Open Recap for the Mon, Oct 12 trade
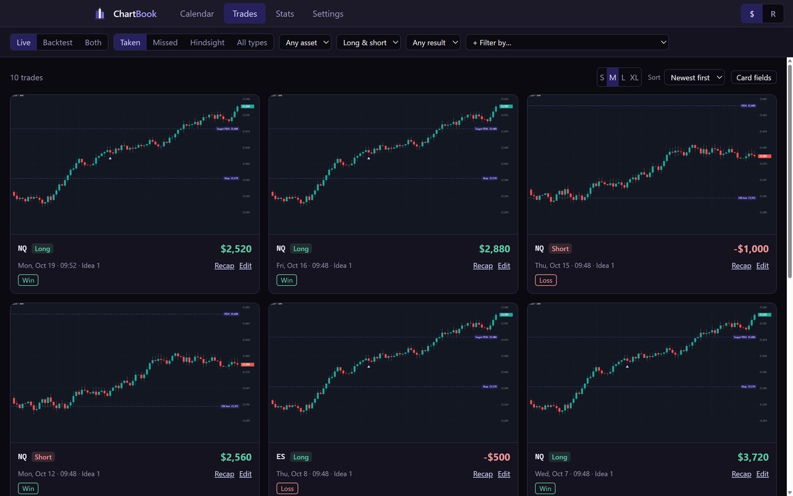 pos(224,474)
